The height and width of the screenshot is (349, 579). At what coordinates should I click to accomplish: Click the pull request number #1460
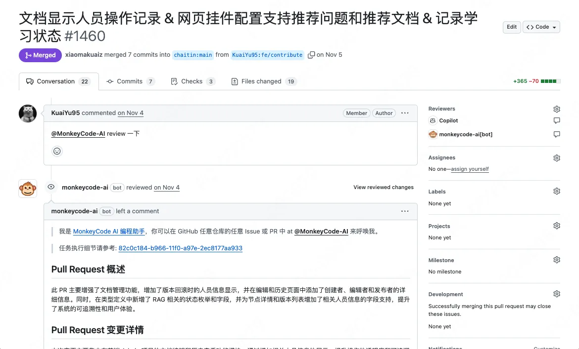85,36
